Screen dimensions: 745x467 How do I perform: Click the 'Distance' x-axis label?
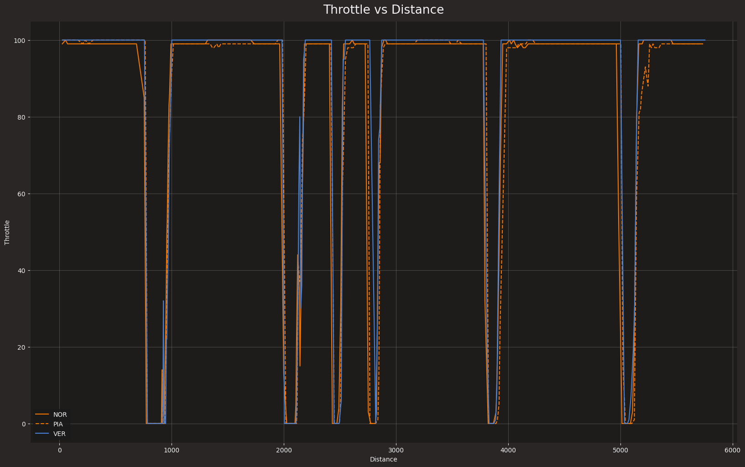pyautogui.click(x=383, y=459)
